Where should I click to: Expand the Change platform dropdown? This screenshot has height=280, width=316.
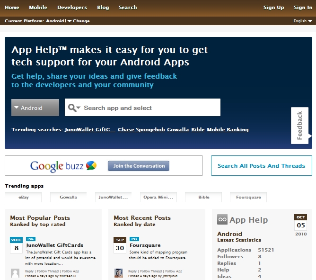[x=79, y=21]
